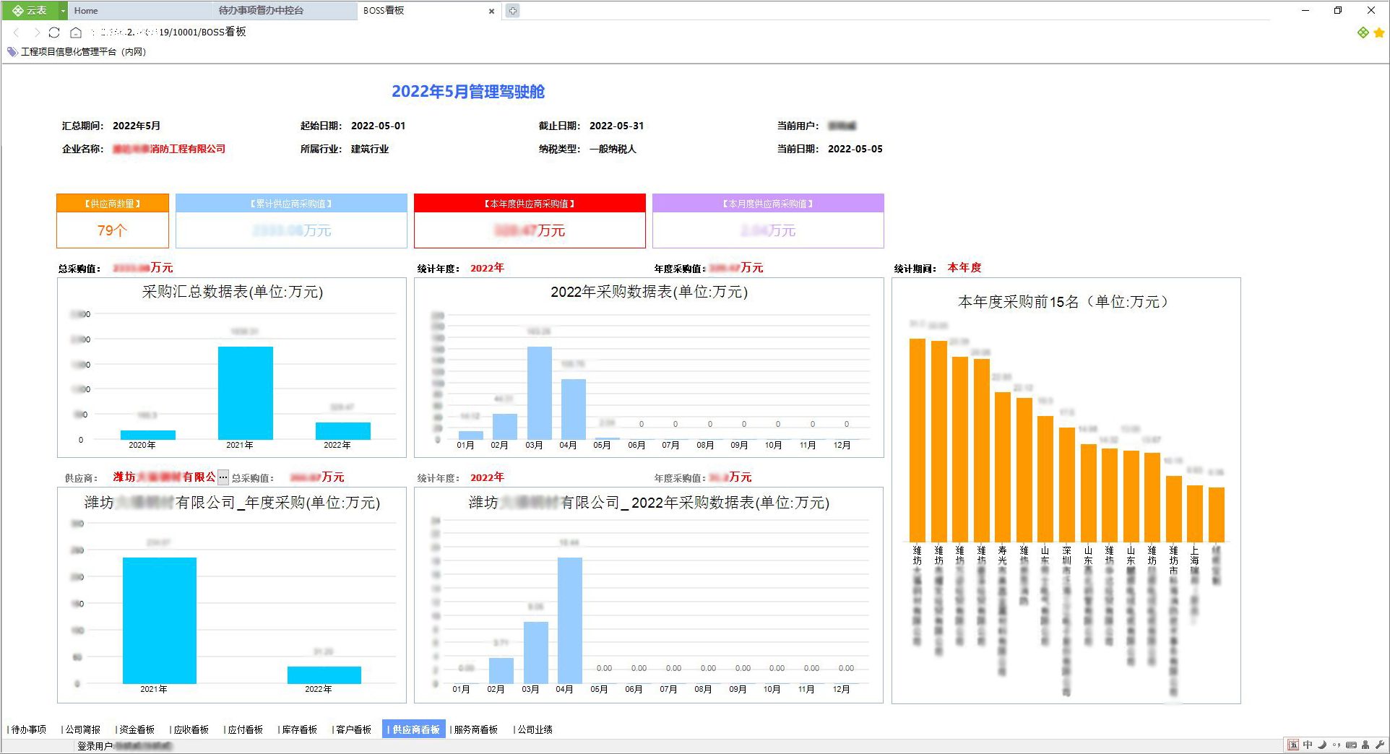Toggle Chinese/English input with the 中 icon
The image size is (1390, 754).
[x=1308, y=745]
